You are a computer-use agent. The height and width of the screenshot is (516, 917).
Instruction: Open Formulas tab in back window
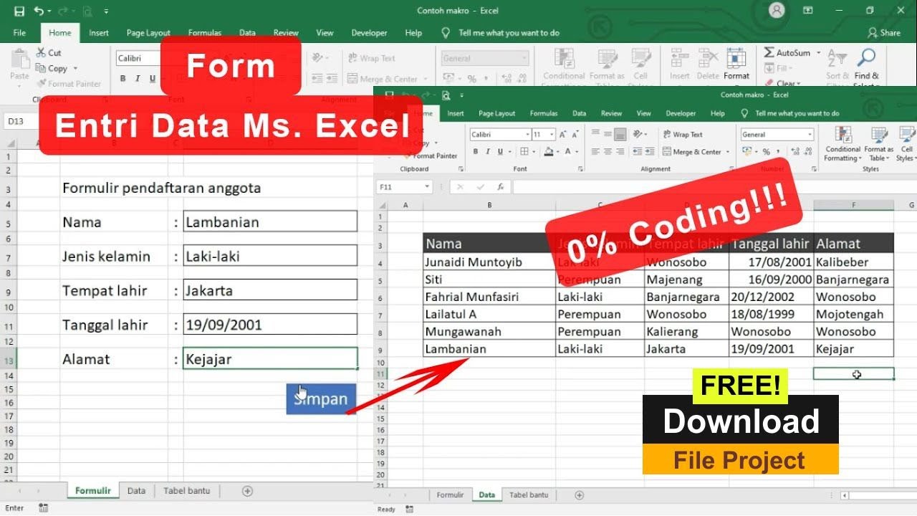[x=206, y=33]
